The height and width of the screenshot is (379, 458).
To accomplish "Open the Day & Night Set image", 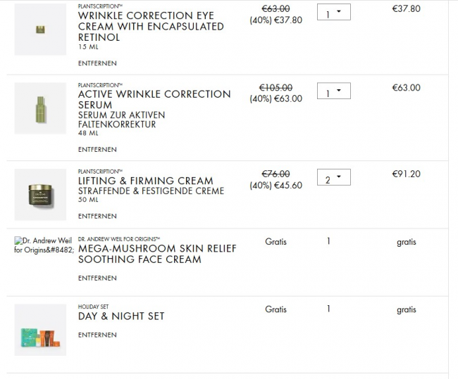I will click(40, 330).
